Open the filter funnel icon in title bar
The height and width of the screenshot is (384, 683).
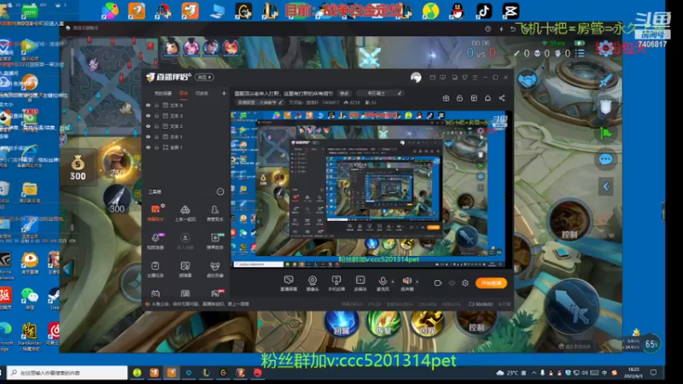click(x=464, y=78)
